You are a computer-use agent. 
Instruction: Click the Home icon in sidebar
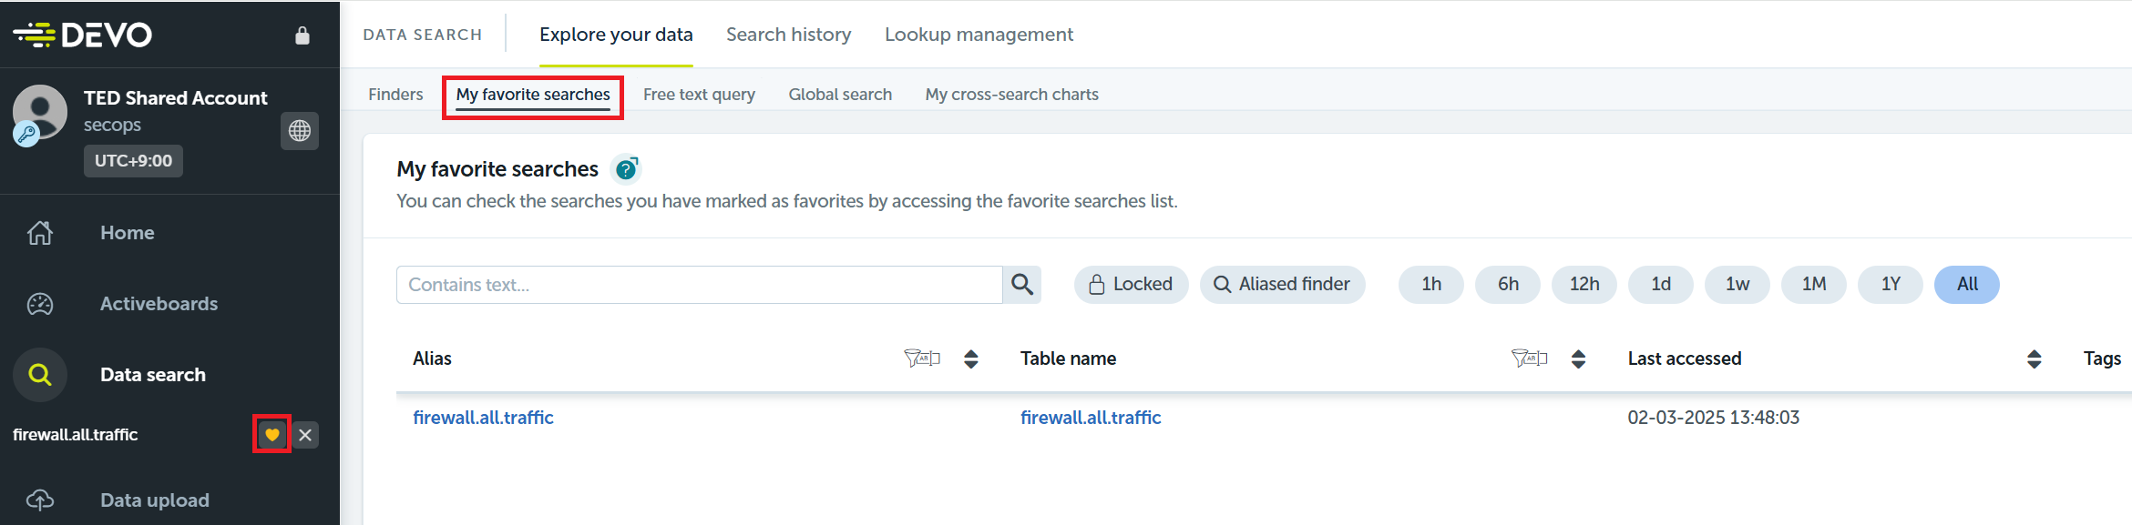tap(40, 233)
